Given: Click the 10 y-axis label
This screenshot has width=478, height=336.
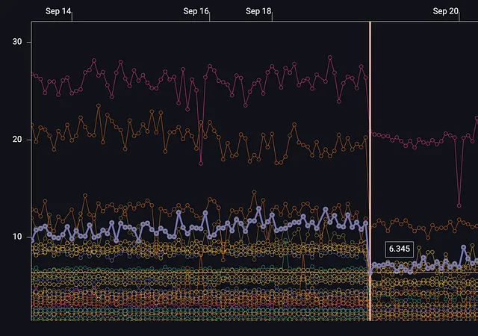Looking at the screenshot, I should 17,237.
